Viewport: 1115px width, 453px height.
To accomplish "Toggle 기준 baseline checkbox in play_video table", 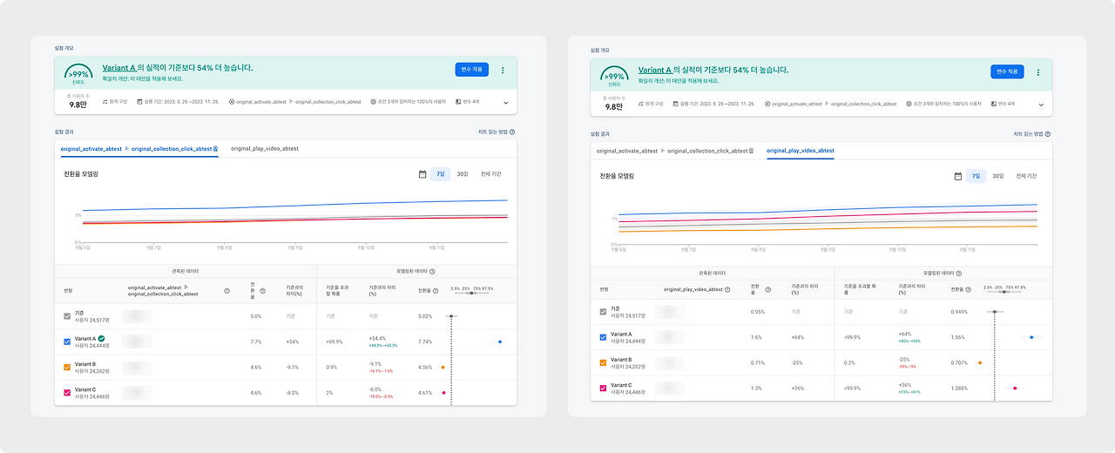I will coord(604,312).
